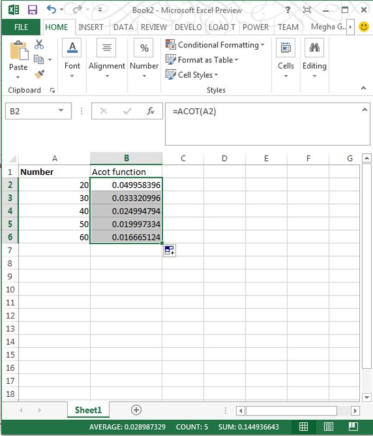Open the Cells group dropdown

pyautogui.click(x=286, y=59)
